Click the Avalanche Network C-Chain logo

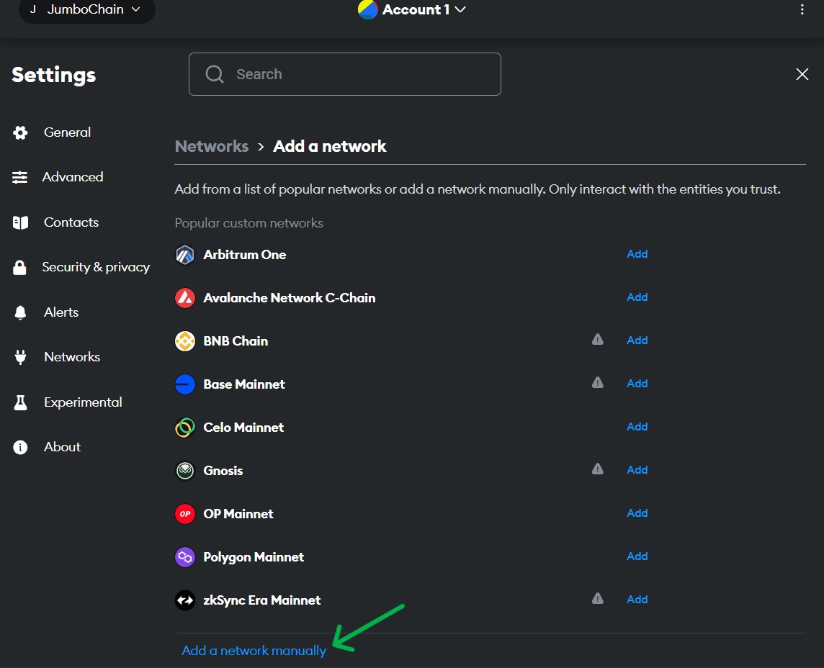point(185,298)
